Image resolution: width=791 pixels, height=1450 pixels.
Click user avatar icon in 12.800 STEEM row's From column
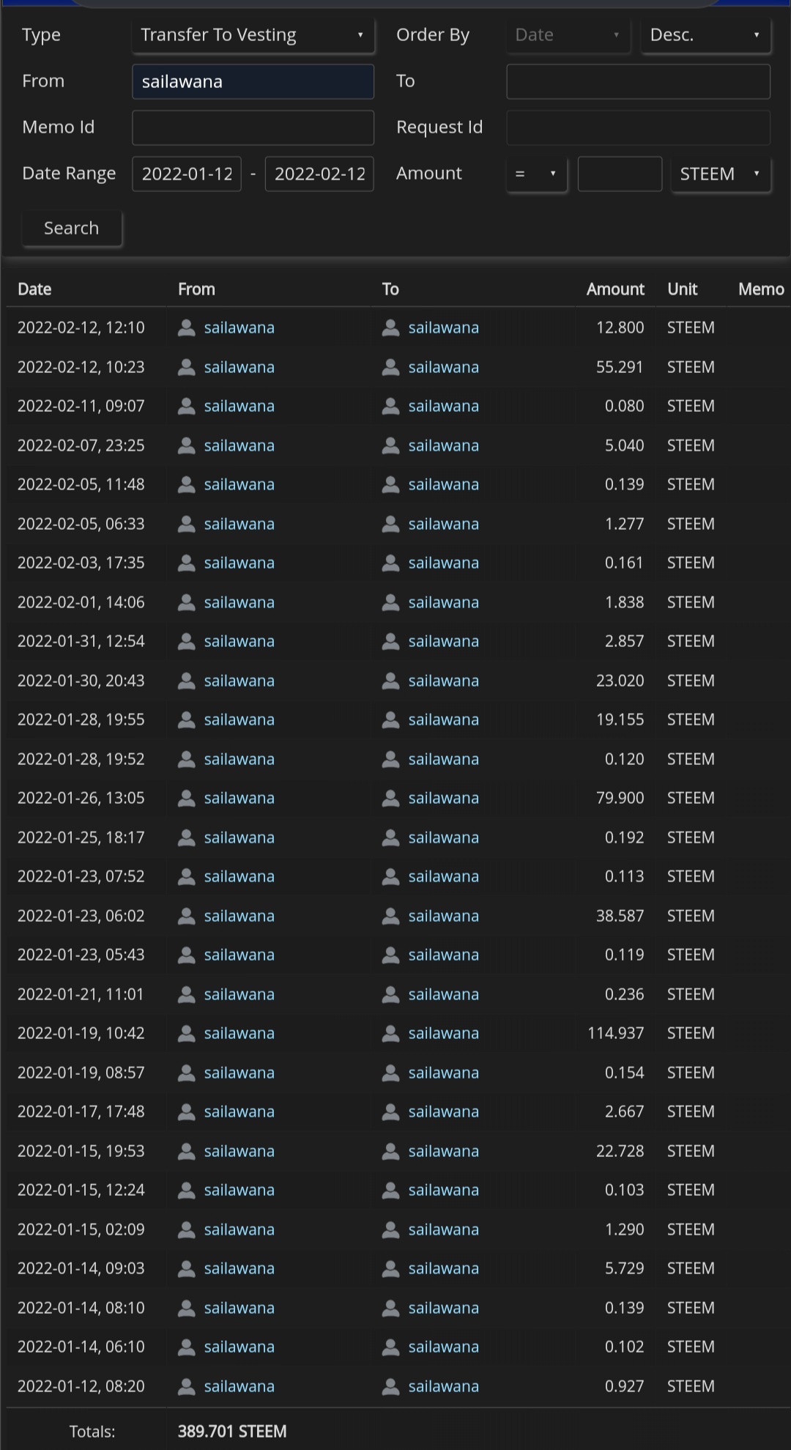tap(187, 328)
